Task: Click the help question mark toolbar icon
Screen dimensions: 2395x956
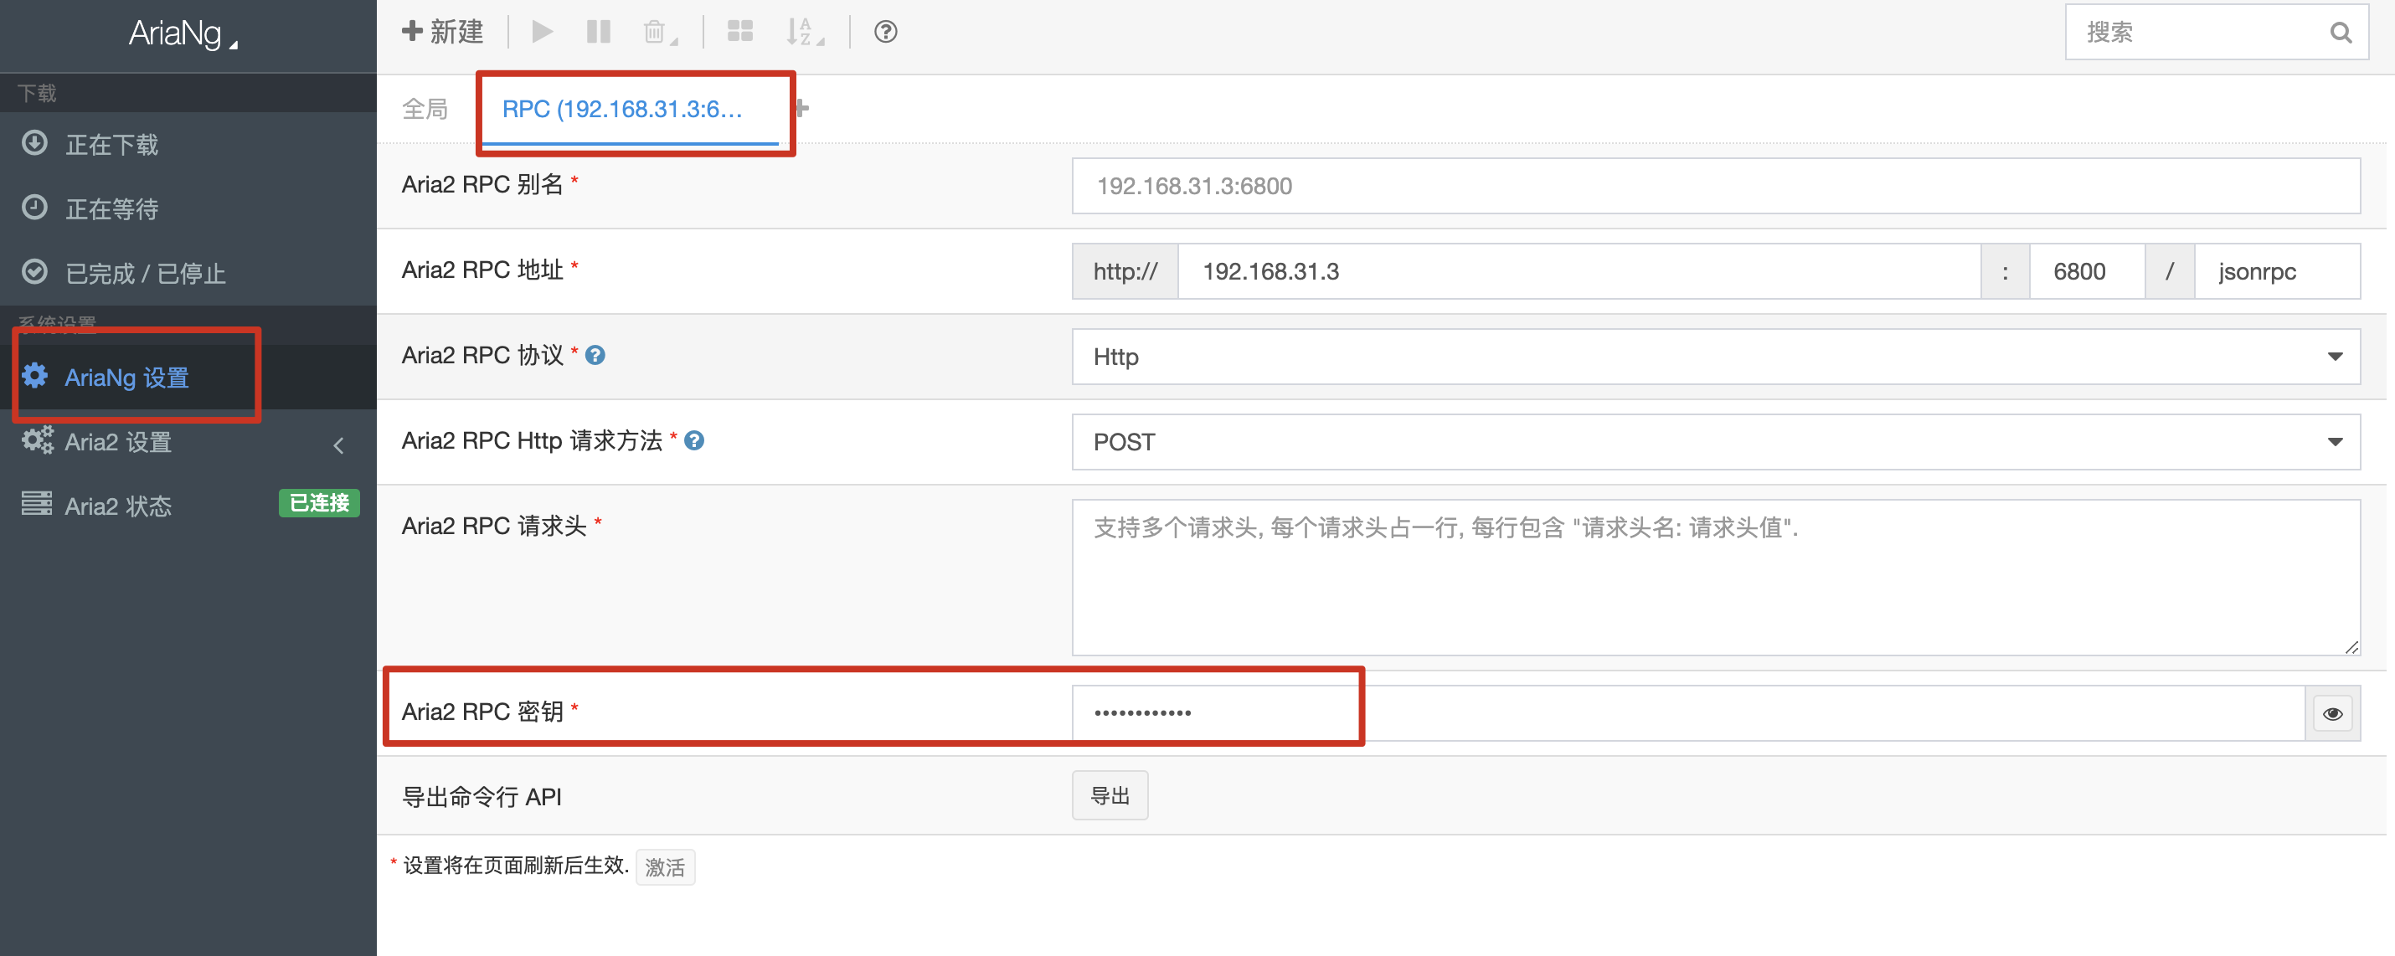Action: click(x=885, y=33)
